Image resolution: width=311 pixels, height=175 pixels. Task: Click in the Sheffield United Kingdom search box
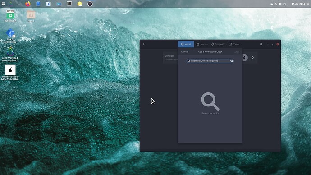(210, 61)
